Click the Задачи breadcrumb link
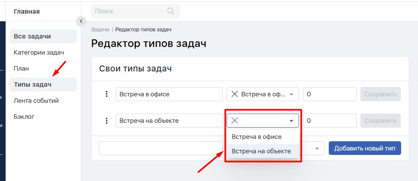Viewport: 418px width, 181px height. (x=100, y=30)
